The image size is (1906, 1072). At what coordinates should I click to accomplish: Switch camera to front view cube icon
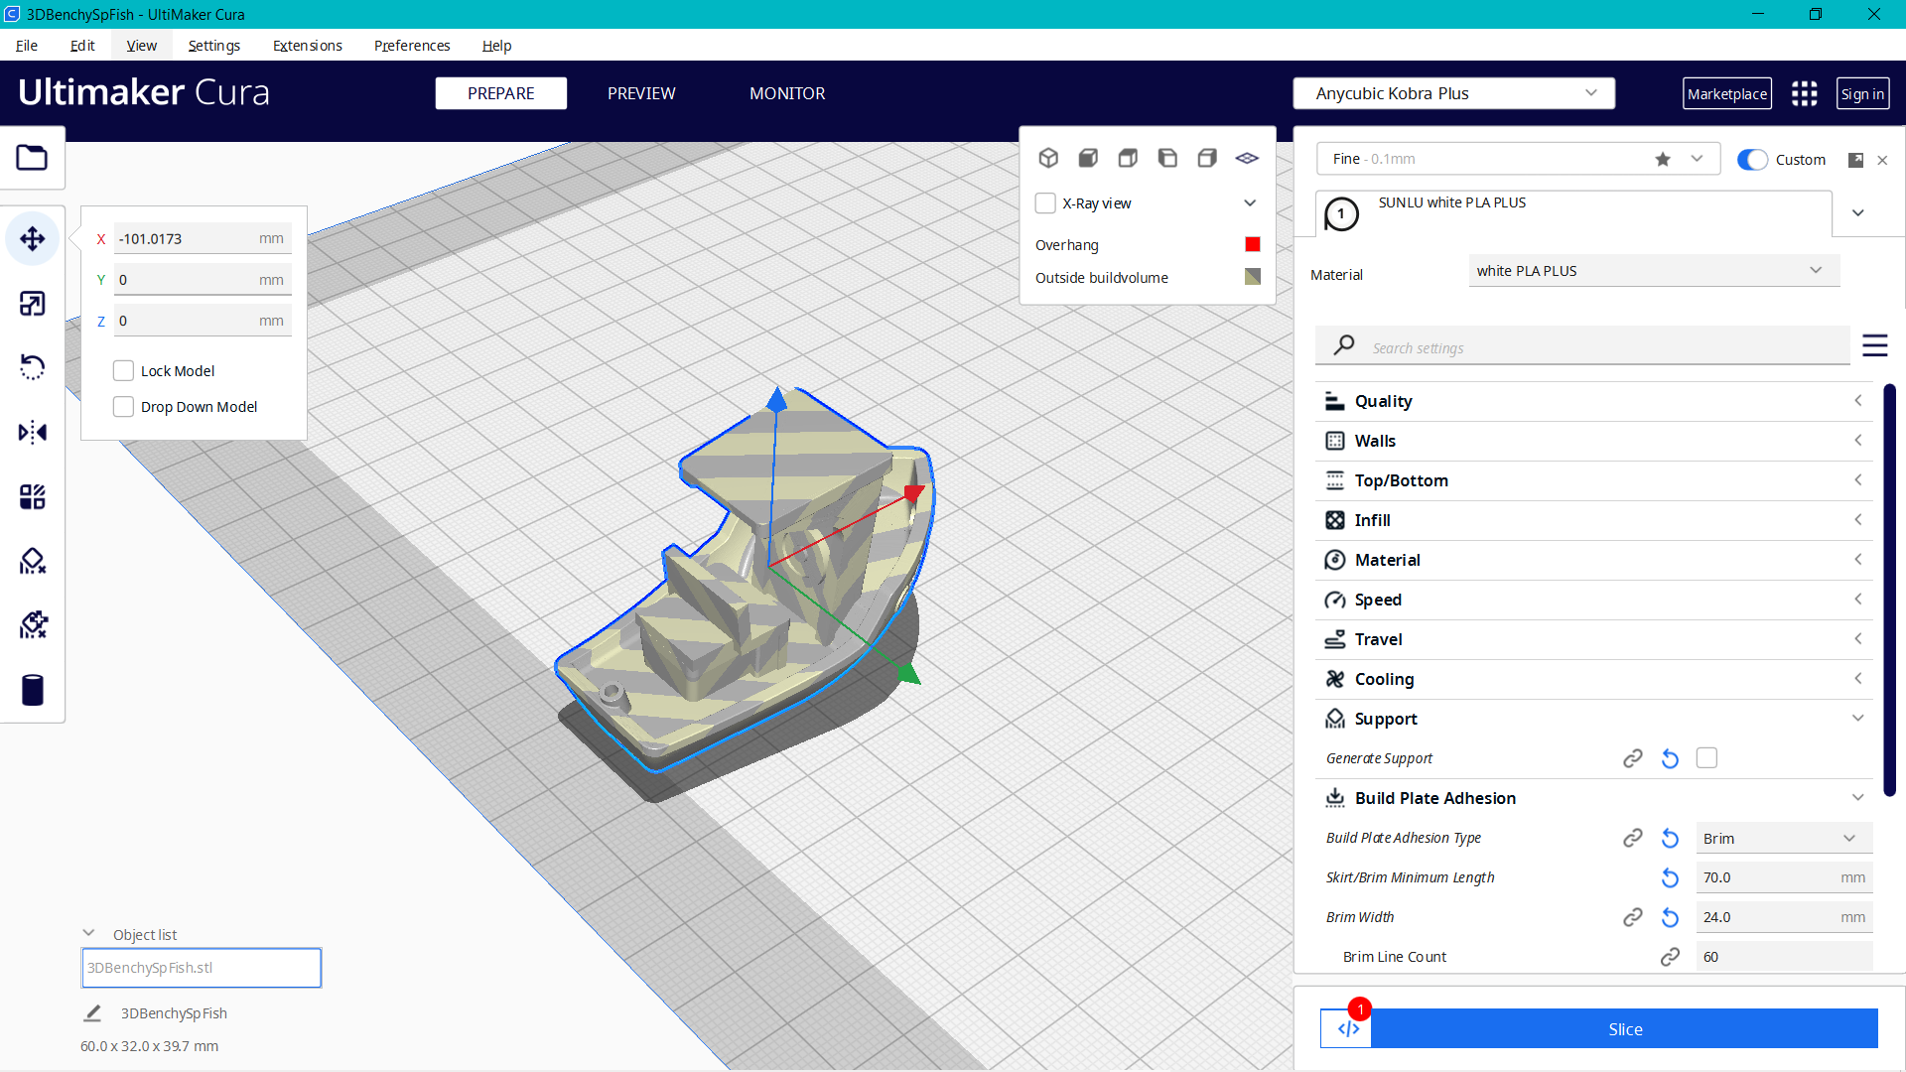1088,157
